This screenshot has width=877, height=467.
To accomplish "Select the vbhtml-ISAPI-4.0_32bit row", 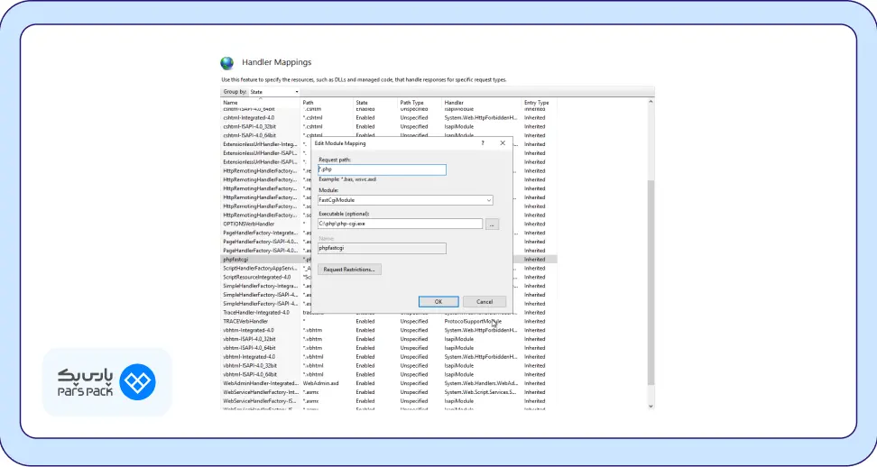I will [389, 366].
